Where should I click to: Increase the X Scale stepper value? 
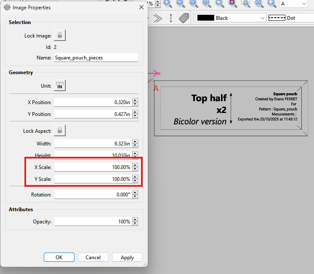(x=135, y=165)
